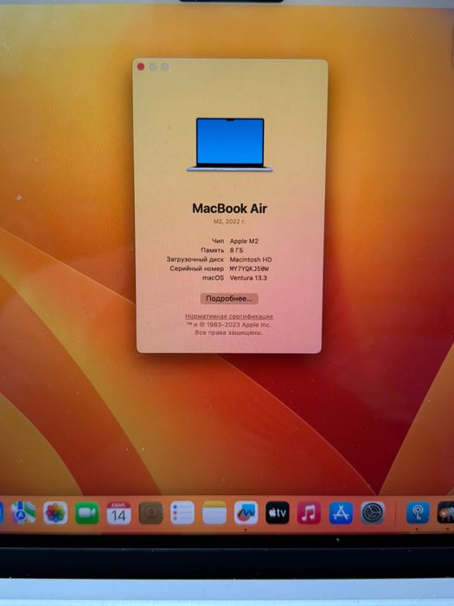This screenshot has width=454, height=606.
Task: Click the Apple M2 chip value
Action: point(244,241)
